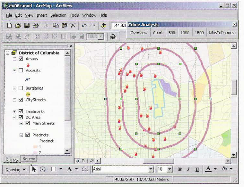
Task: Open the font name dropdown showing Arial
Action: click(x=151, y=169)
